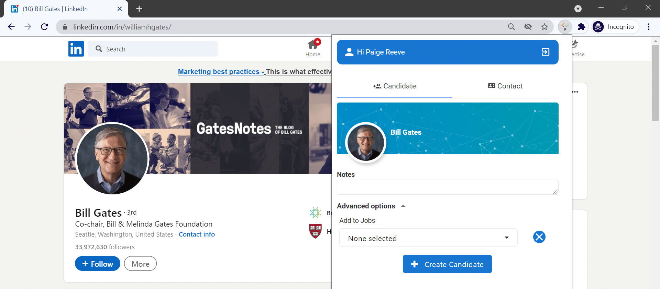Open the None selected jobs dropdown

tap(428, 238)
